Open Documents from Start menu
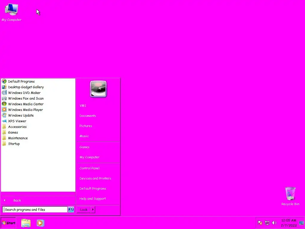The height and width of the screenshot is (229, 305). [88, 116]
